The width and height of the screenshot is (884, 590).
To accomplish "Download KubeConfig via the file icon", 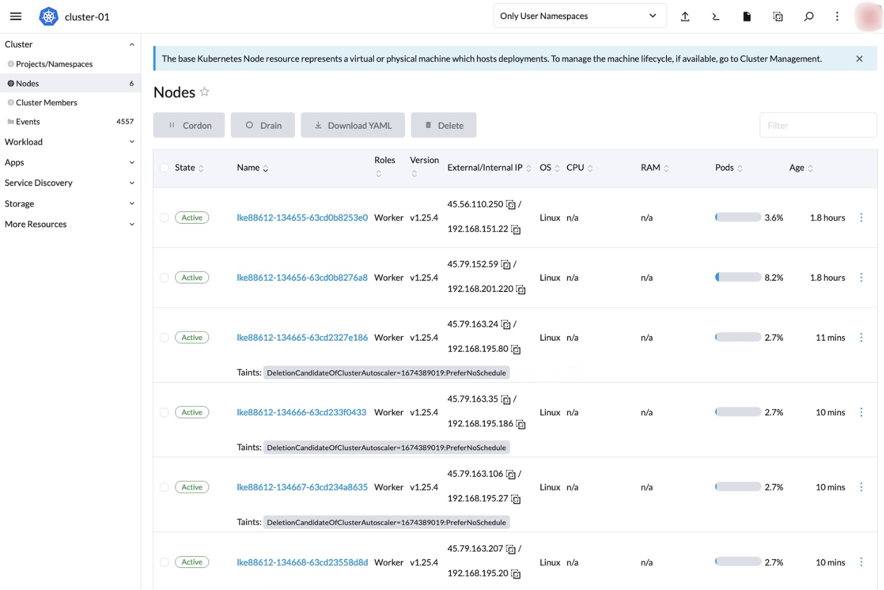I will [x=747, y=16].
